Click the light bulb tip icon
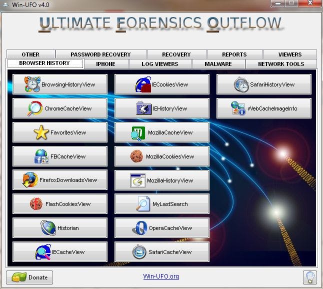This screenshot has width=323, height=289. (310, 277)
